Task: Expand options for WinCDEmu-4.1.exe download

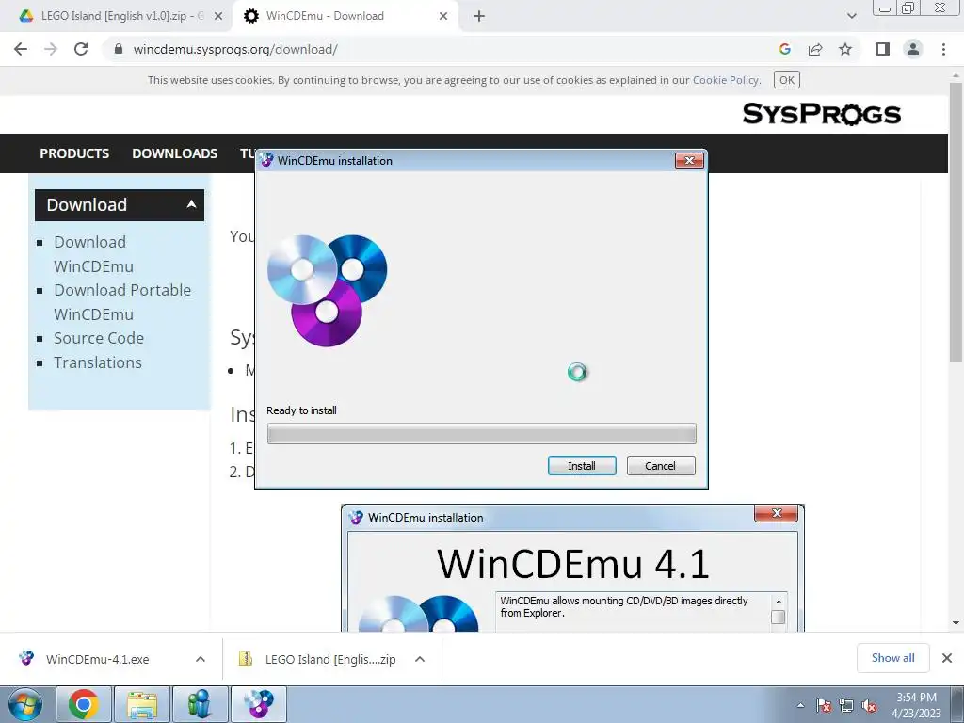Action: coord(200,659)
